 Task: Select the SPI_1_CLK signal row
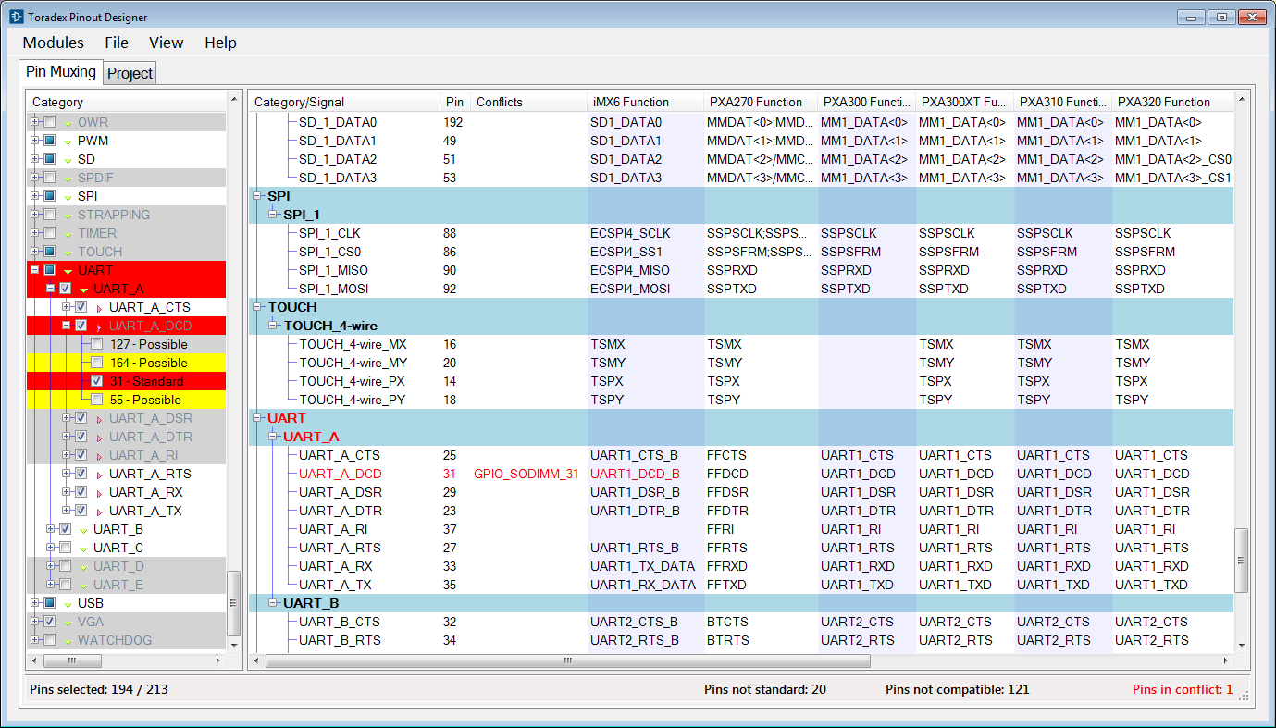[x=742, y=233]
